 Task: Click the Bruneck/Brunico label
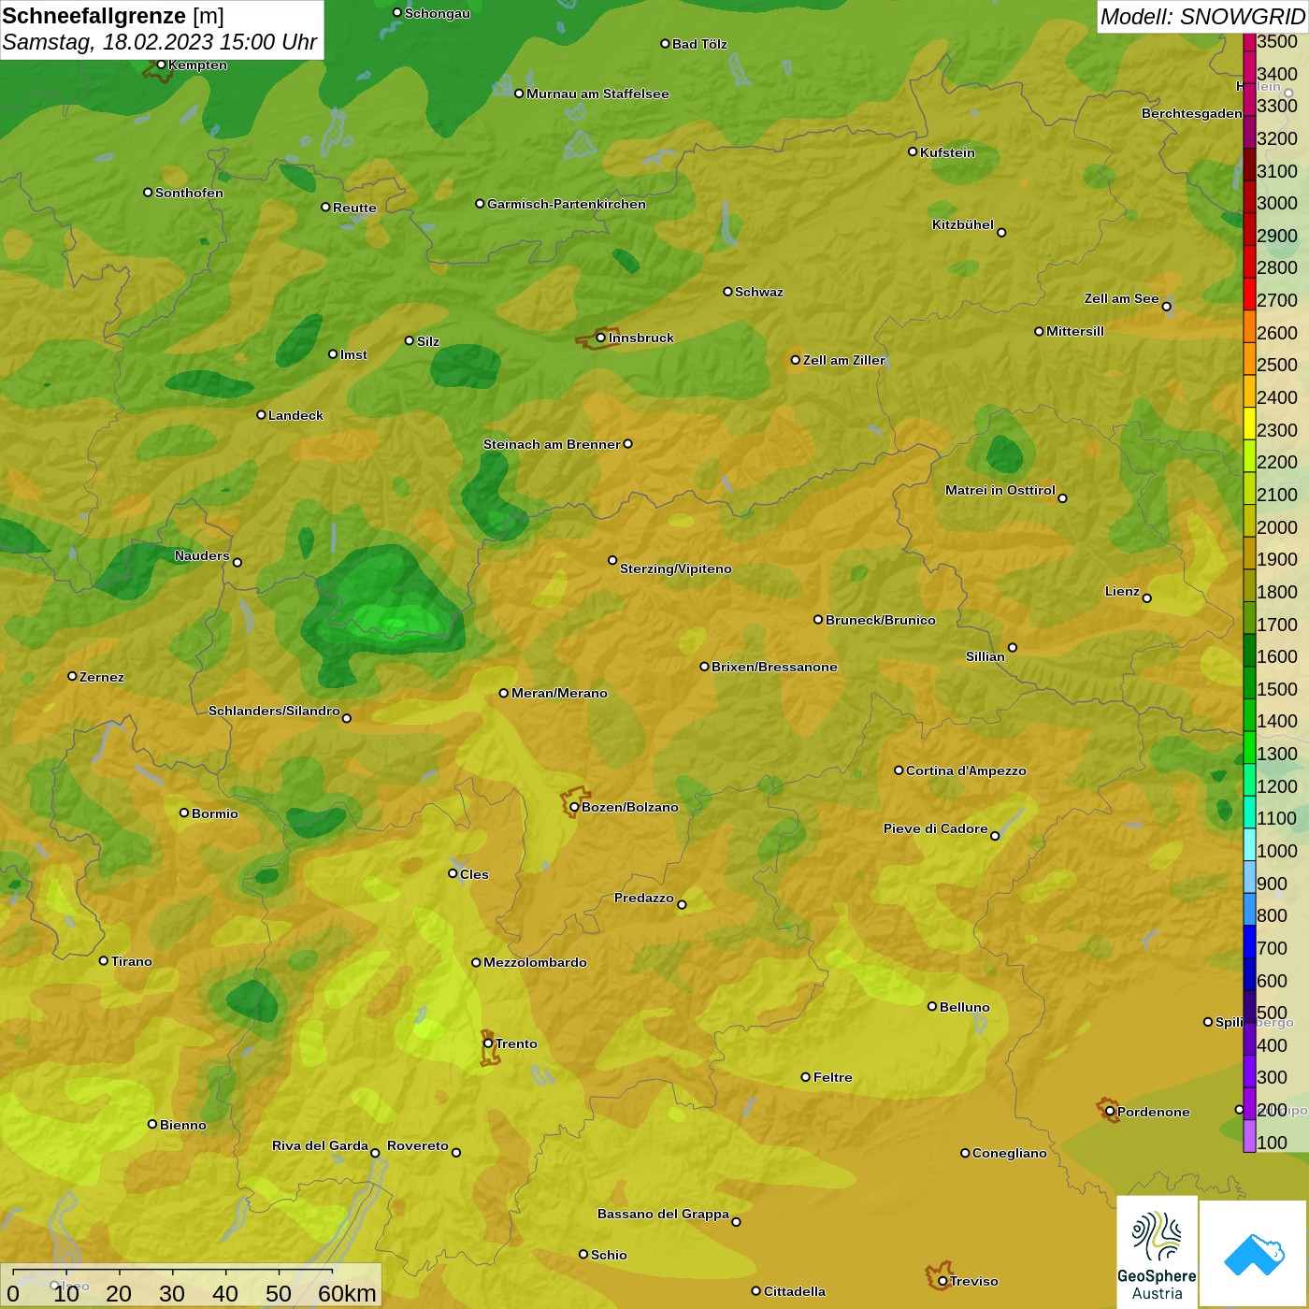coord(881,620)
